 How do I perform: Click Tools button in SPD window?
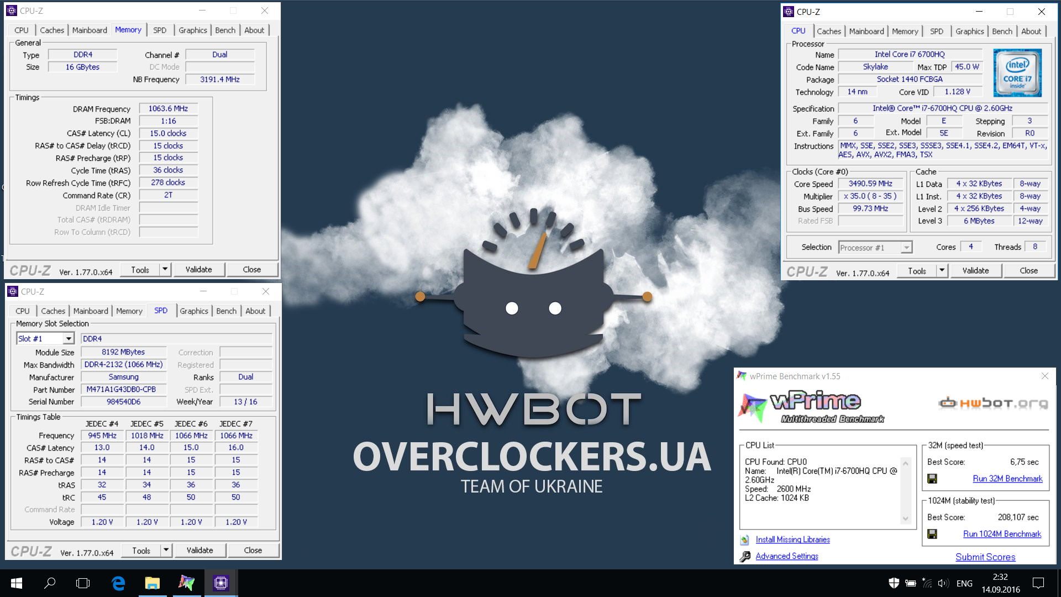(141, 551)
